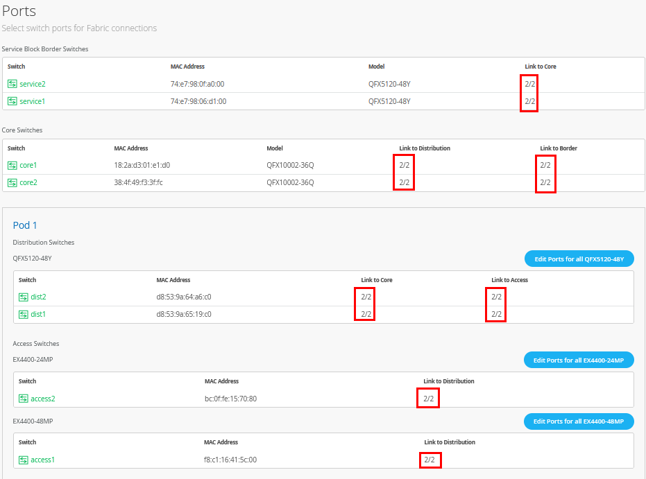The image size is (646, 479).
Task: Select access1 Link to Distribution 2/2
Action: click(430, 460)
